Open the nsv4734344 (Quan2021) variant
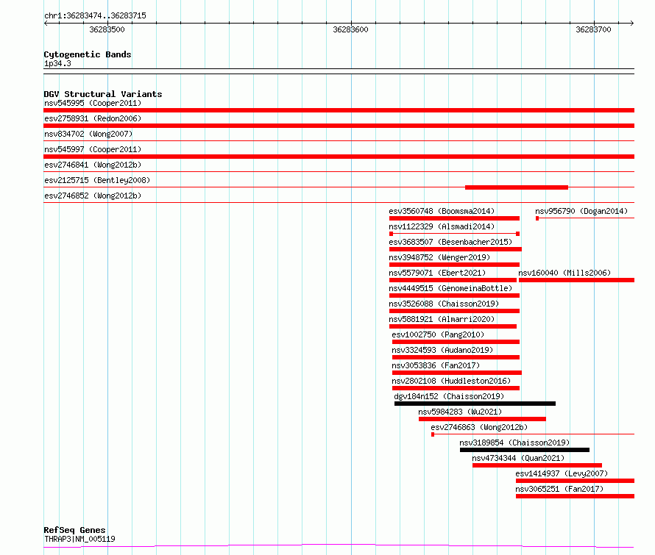655x555 pixels. point(518,458)
